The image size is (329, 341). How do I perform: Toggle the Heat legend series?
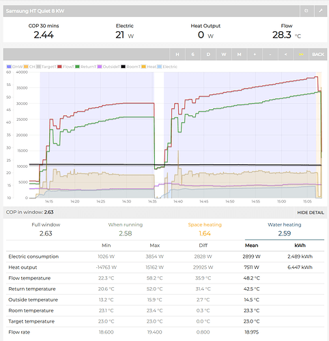[149, 67]
